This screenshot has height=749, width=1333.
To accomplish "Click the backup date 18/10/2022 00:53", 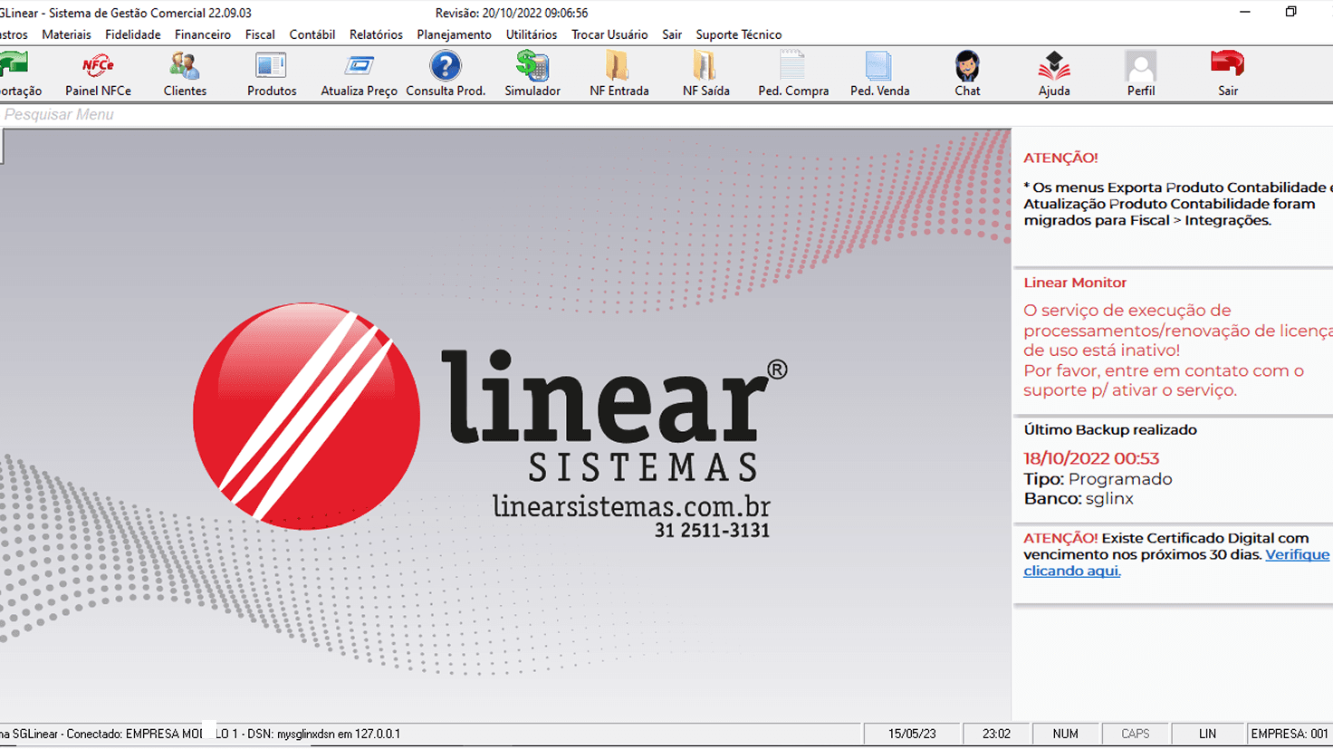I will pos(1091,458).
